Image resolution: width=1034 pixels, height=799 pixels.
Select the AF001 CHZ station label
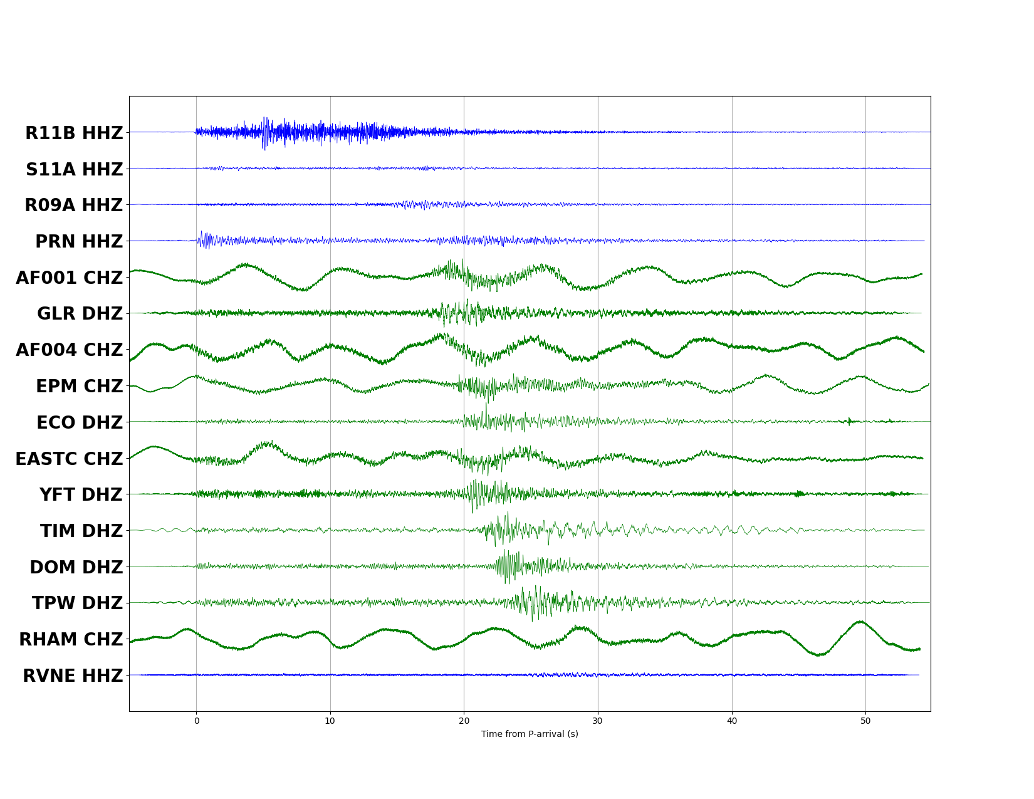point(70,278)
